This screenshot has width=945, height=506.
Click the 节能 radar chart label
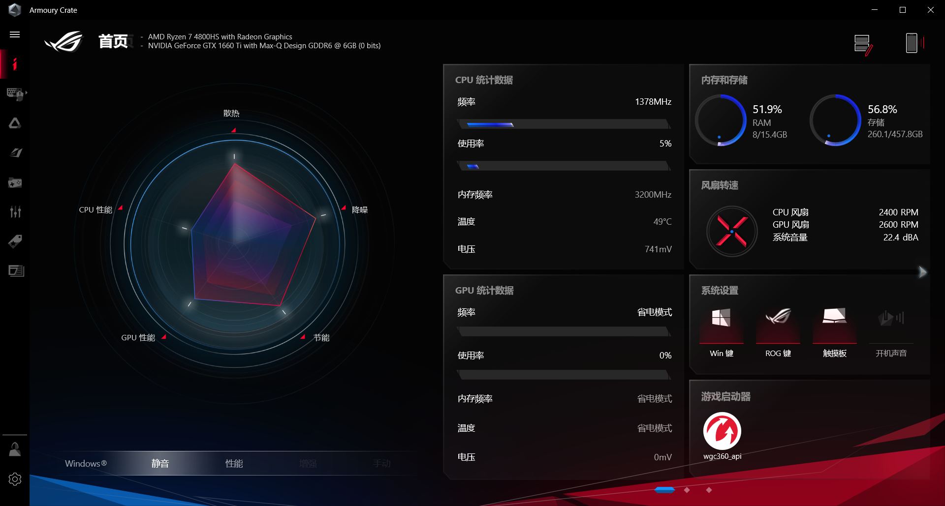321,338
